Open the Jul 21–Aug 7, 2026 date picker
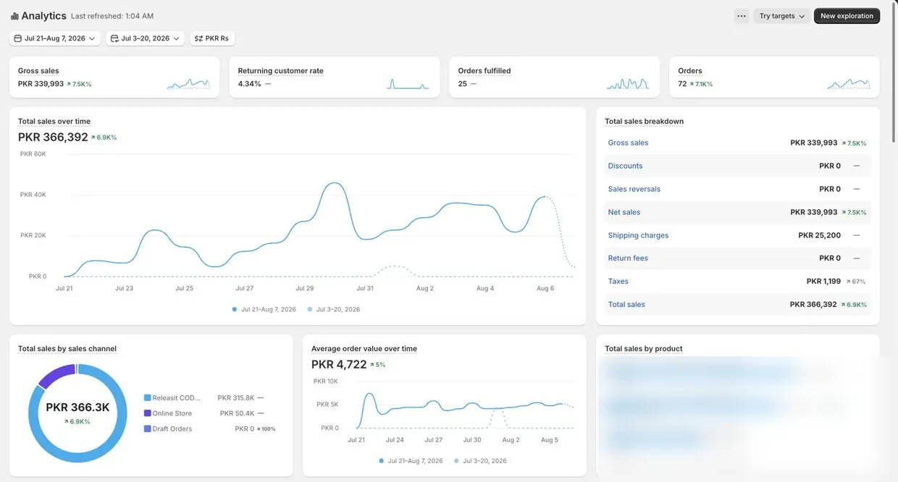The width and height of the screenshot is (898, 482). coord(55,38)
